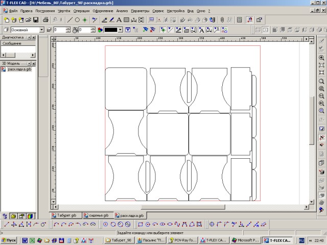Open the Основной layer dropdown
327x245 pixels.
pyautogui.click(x=42, y=30)
